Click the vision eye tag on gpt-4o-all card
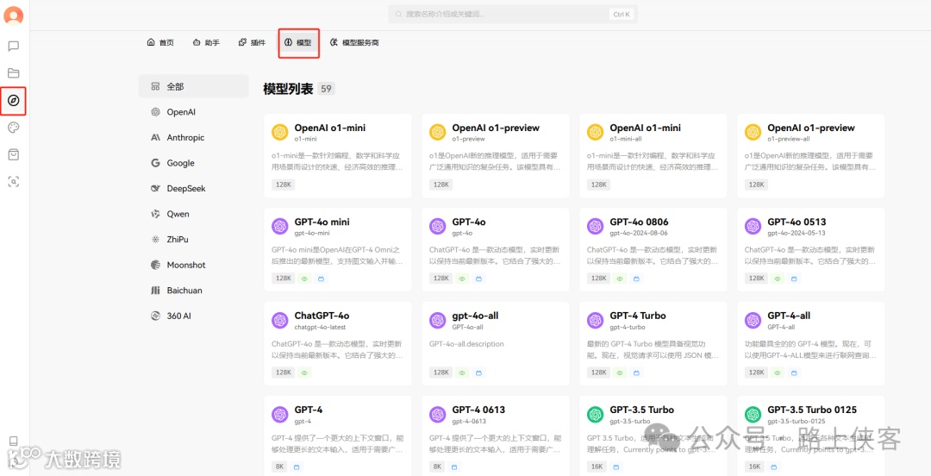This screenshot has width=931, height=476. [463, 372]
